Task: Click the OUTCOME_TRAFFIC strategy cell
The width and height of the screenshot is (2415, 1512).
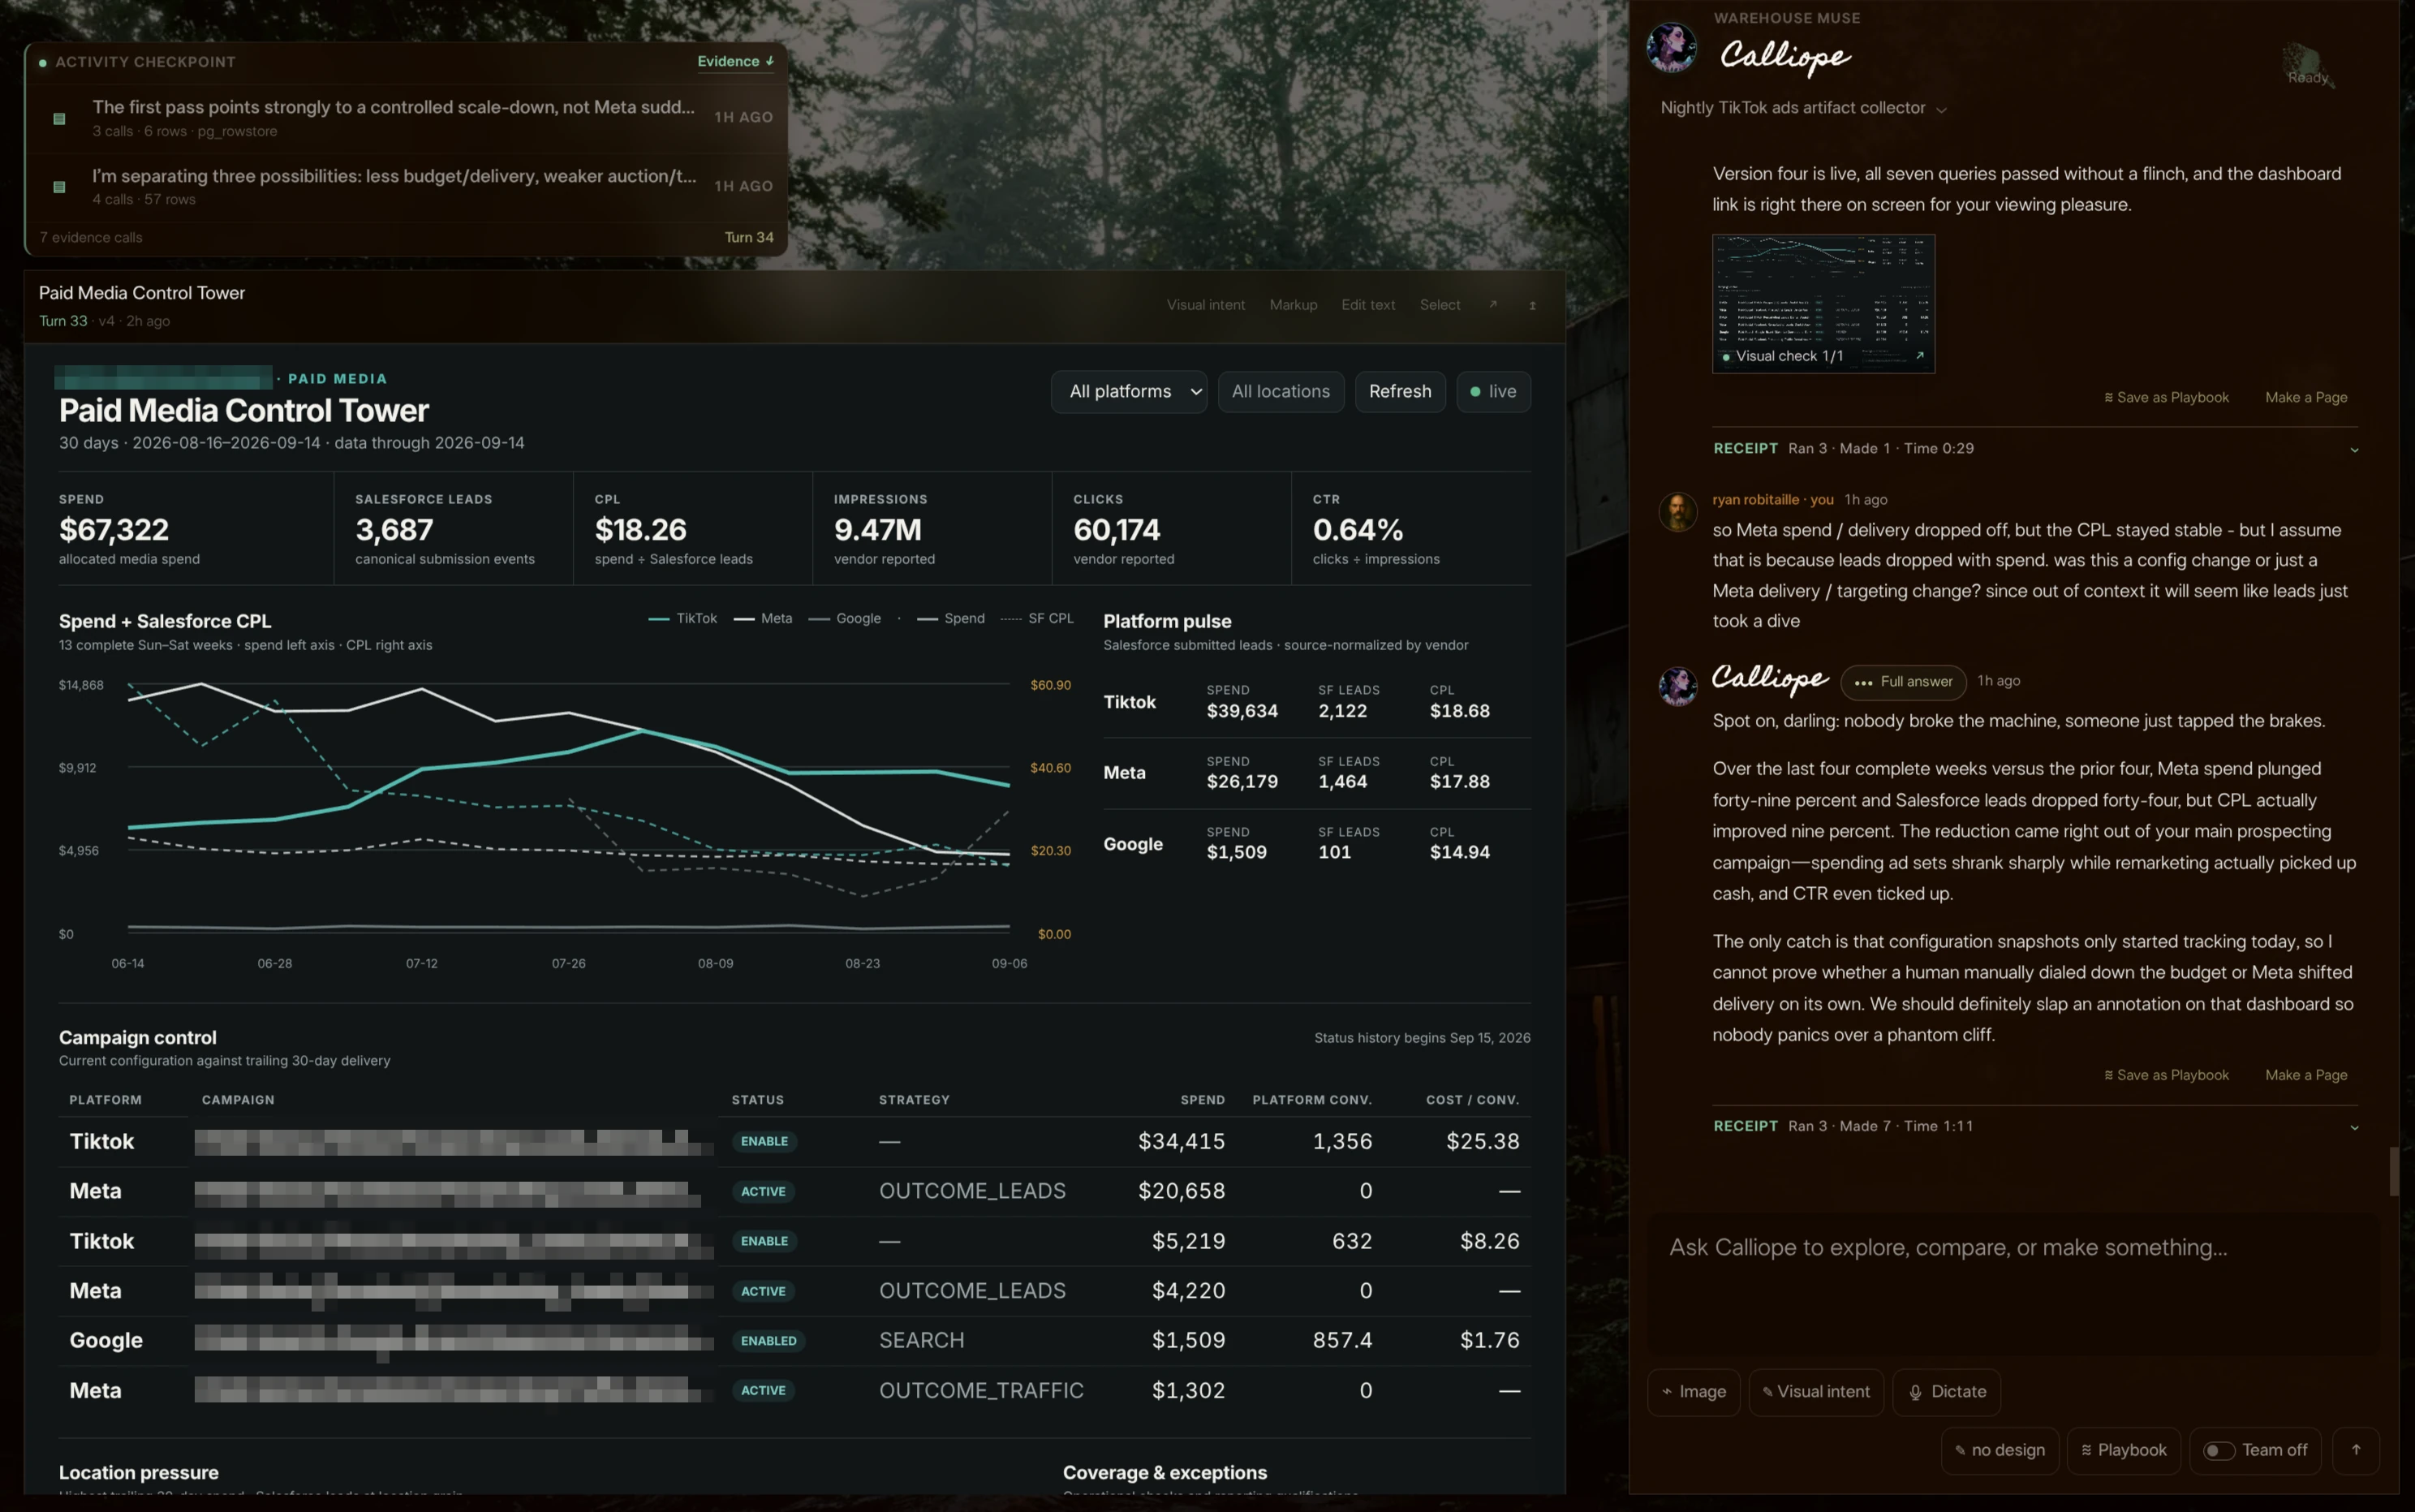Action: pyautogui.click(x=980, y=1391)
